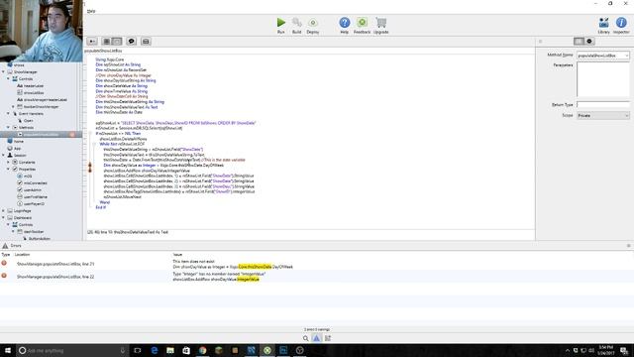Select the userAdmin property
Screen dimensions: 634x357
click(33, 189)
